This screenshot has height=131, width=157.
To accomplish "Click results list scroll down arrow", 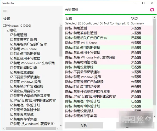I will tap(154, 116).
